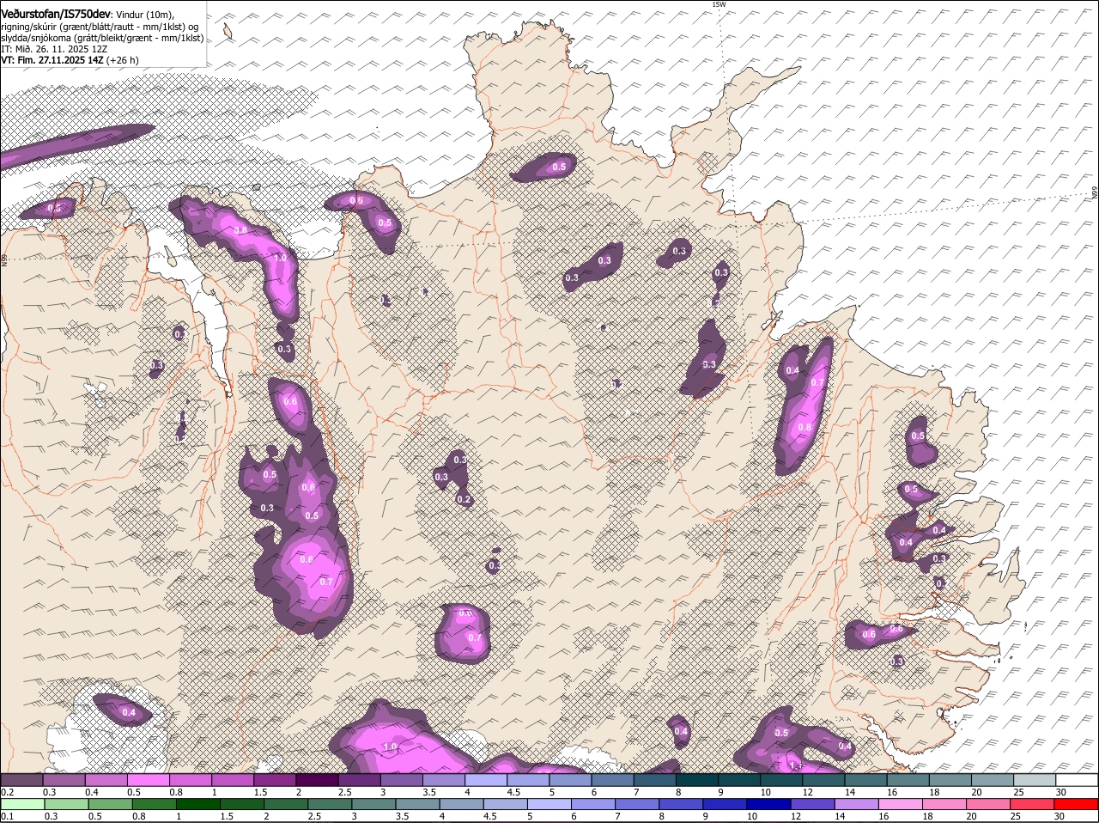Pick the darkest purple swatch labeled 2
Viewport: 1099px width, 823px height.
(x=316, y=780)
